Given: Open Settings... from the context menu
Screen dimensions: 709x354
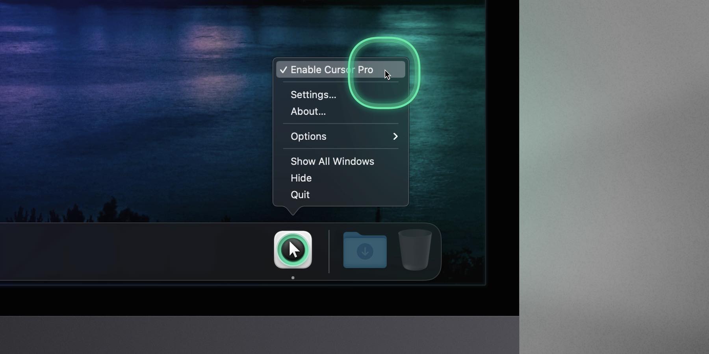Looking at the screenshot, I should click(313, 95).
